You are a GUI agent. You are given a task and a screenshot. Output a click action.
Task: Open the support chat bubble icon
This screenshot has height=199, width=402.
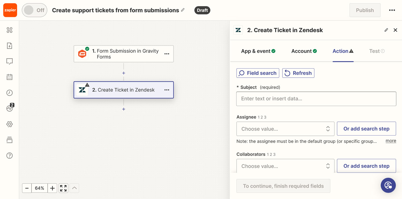(388, 185)
